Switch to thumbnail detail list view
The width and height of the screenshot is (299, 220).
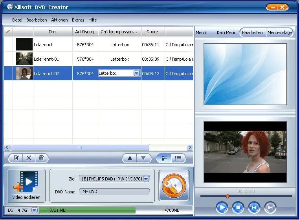(x=164, y=158)
